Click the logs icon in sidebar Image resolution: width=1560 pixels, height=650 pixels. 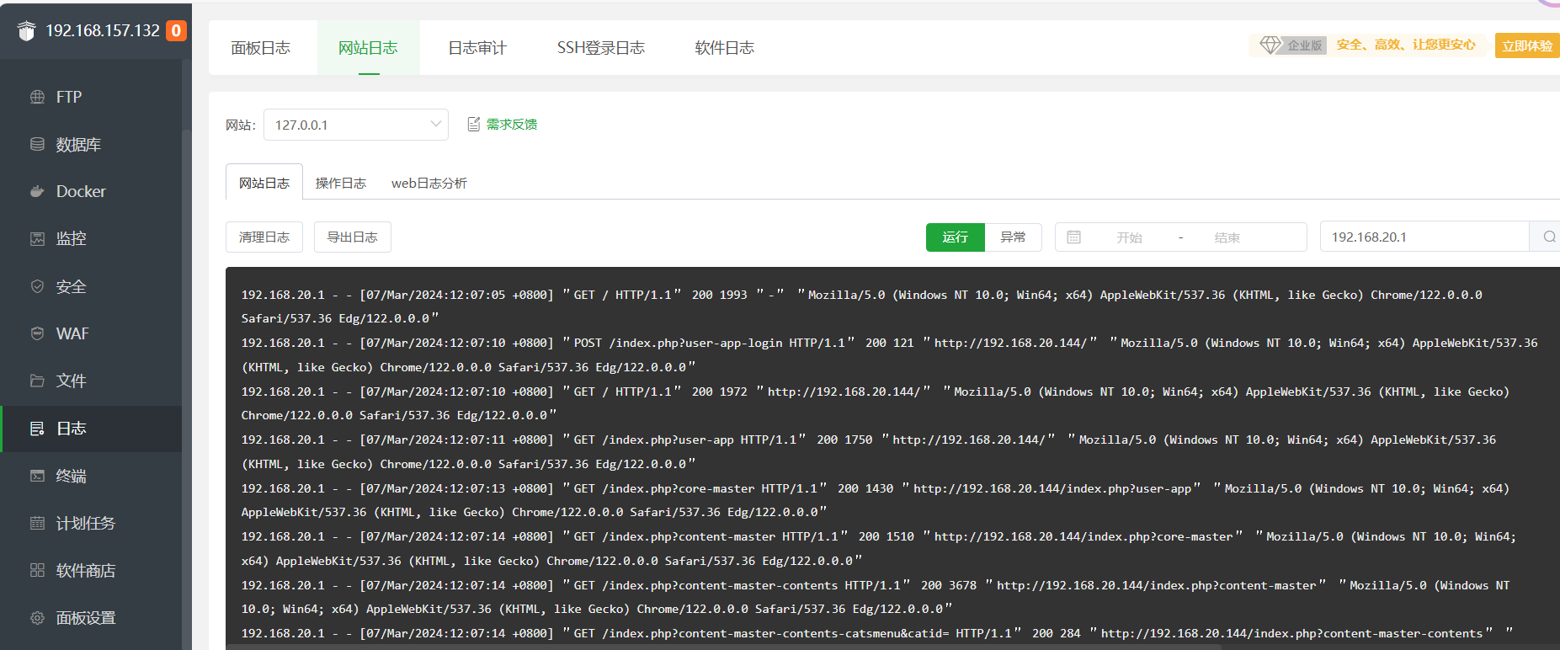(37, 429)
